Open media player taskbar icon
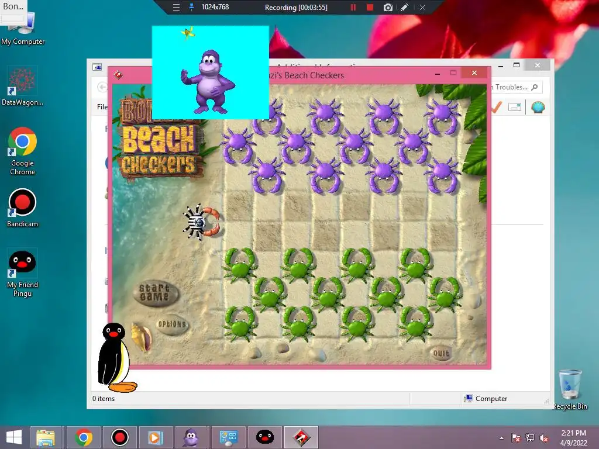The width and height of the screenshot is (599, 449). click(x=155, y=437)
